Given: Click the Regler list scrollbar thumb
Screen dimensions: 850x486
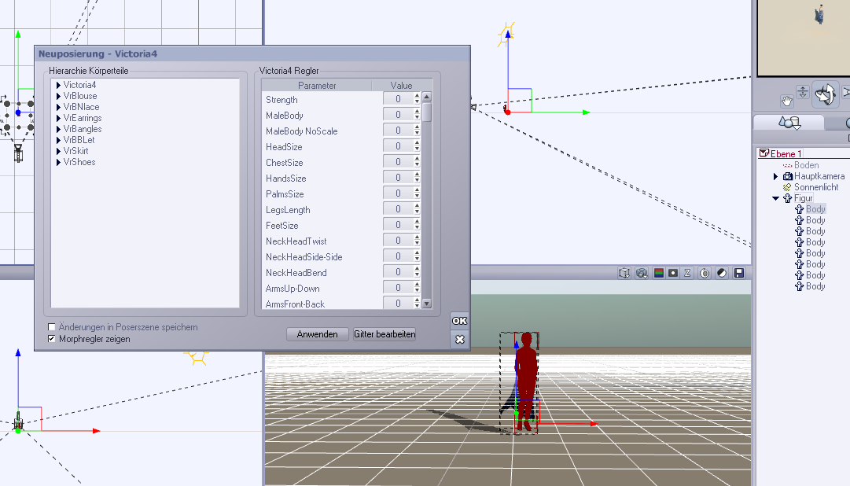Looking at the screenshot, I should click(427, 112).
